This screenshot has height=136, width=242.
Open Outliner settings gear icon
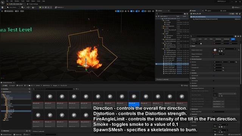(187, 14)
